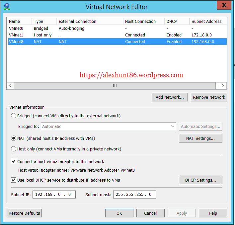
Task: Select the VMnet0 network row
Action: tap(118, 28)
